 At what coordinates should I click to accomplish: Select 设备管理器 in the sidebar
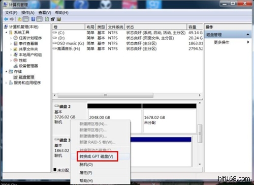(28, 66)
